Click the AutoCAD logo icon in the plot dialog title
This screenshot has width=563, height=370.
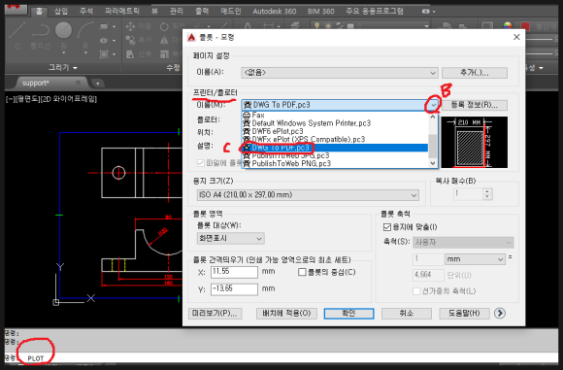pos(192,37)
